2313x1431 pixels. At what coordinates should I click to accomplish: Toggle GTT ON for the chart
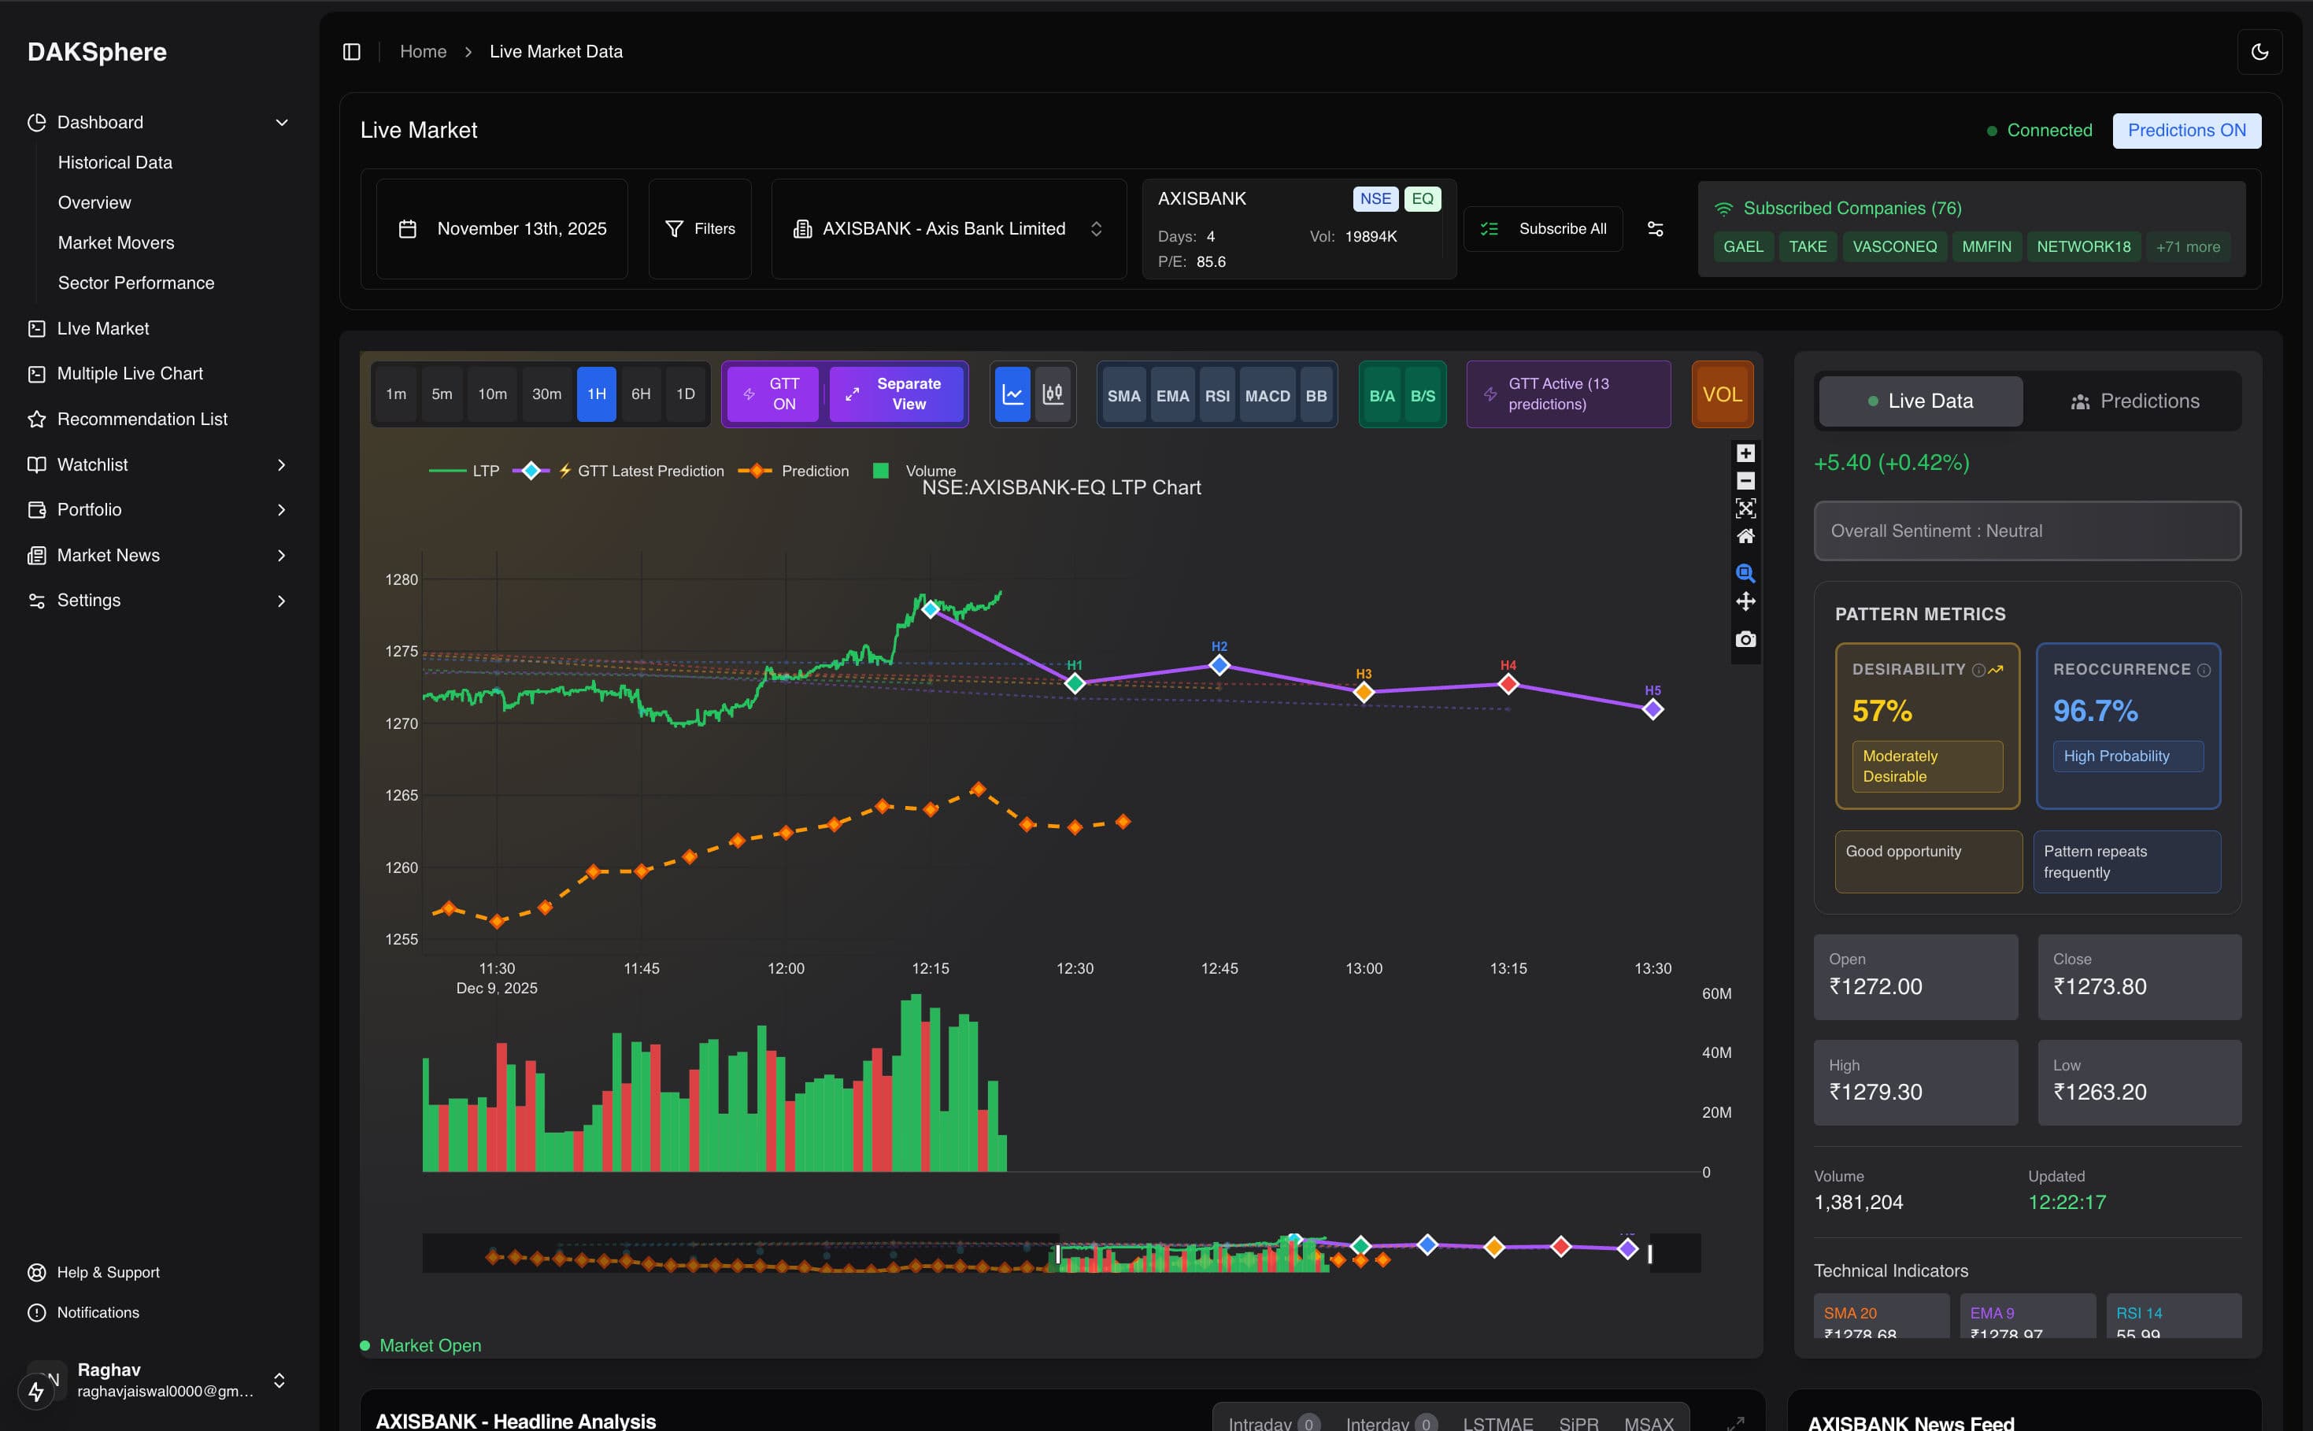pyautogui.click(x=772, y=394)
